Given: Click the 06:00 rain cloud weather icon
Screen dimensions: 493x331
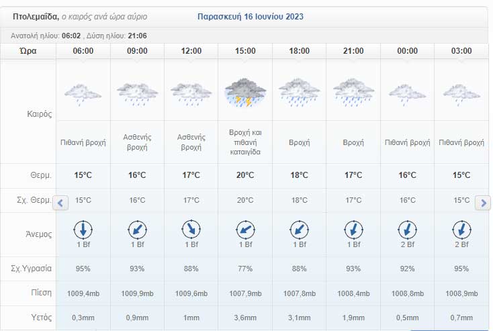Looking at the screenshot, I should point(83,94).
